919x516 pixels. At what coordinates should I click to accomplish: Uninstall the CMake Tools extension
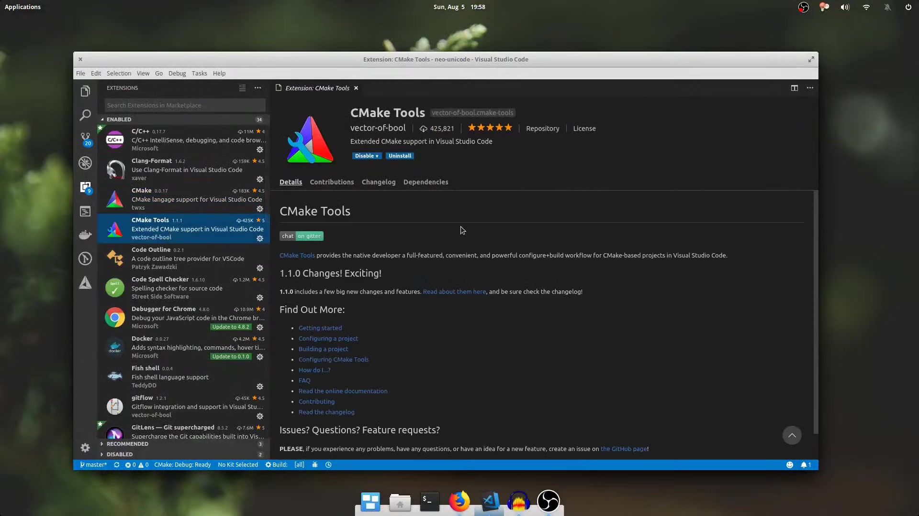[400, 156]
